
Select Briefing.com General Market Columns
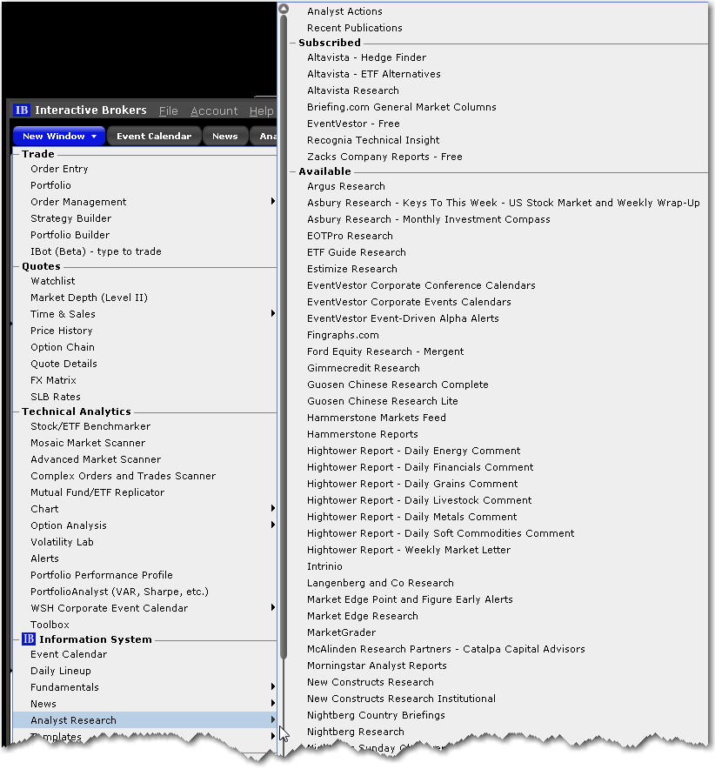point(402,107)
